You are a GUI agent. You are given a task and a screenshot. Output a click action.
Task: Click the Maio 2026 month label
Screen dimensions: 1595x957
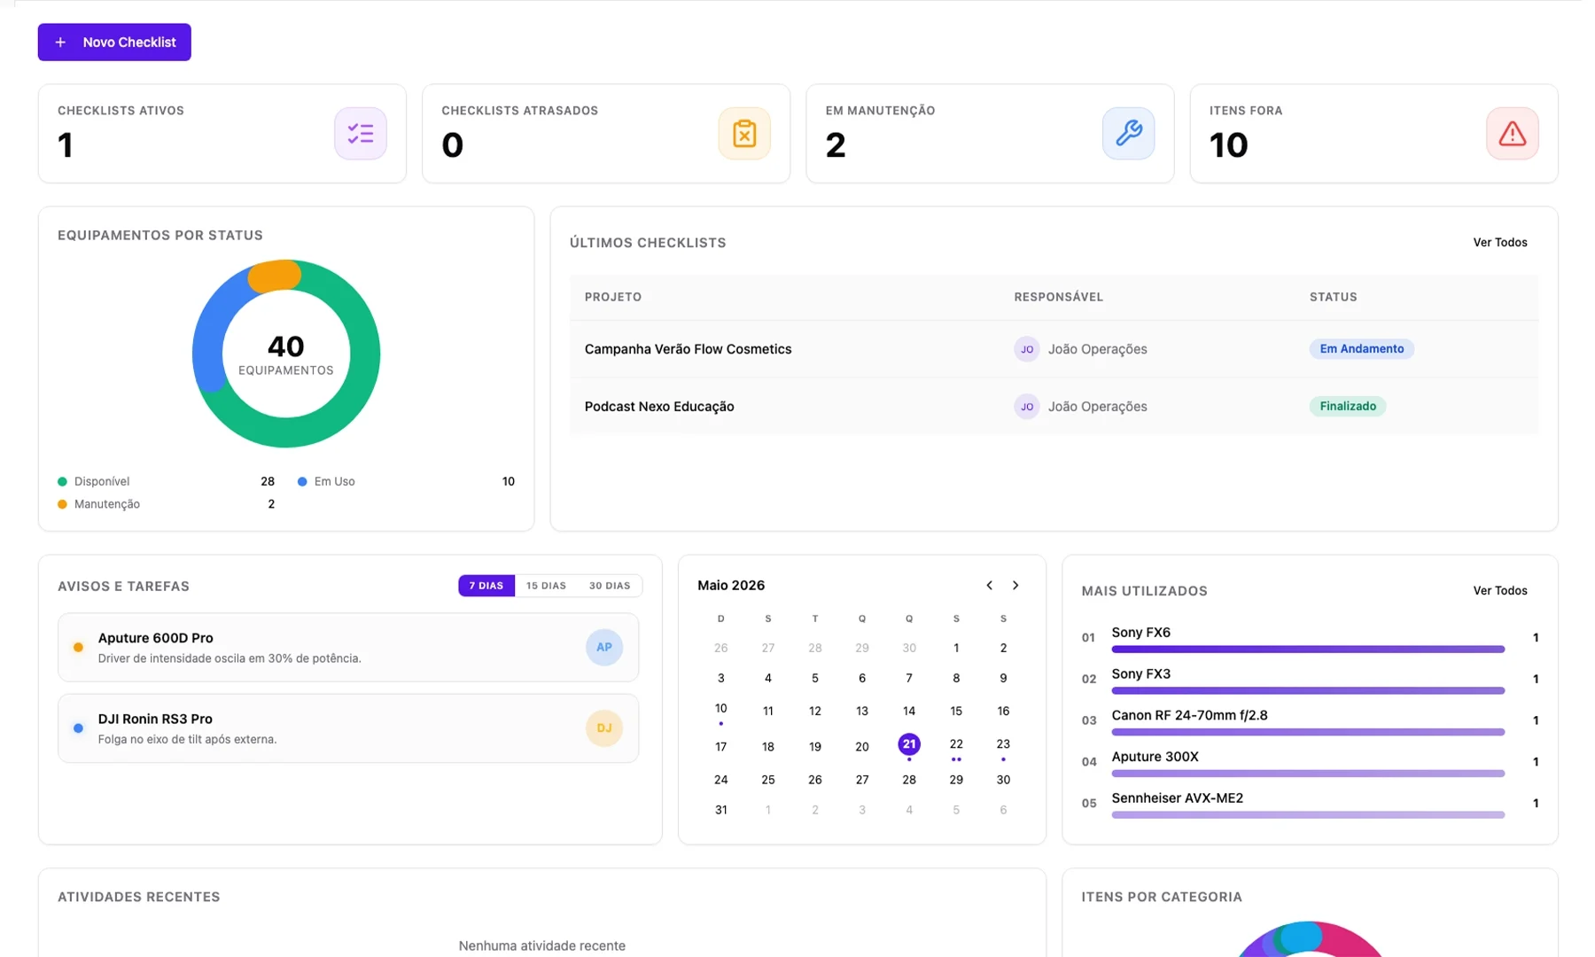click(731, 585)
